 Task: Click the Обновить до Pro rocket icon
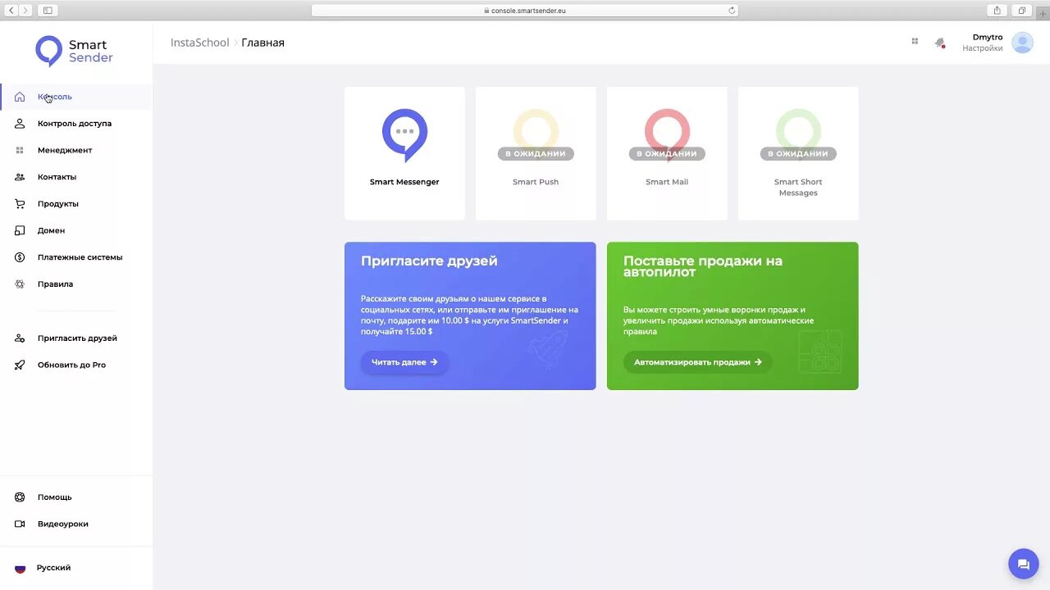(20, 365)
